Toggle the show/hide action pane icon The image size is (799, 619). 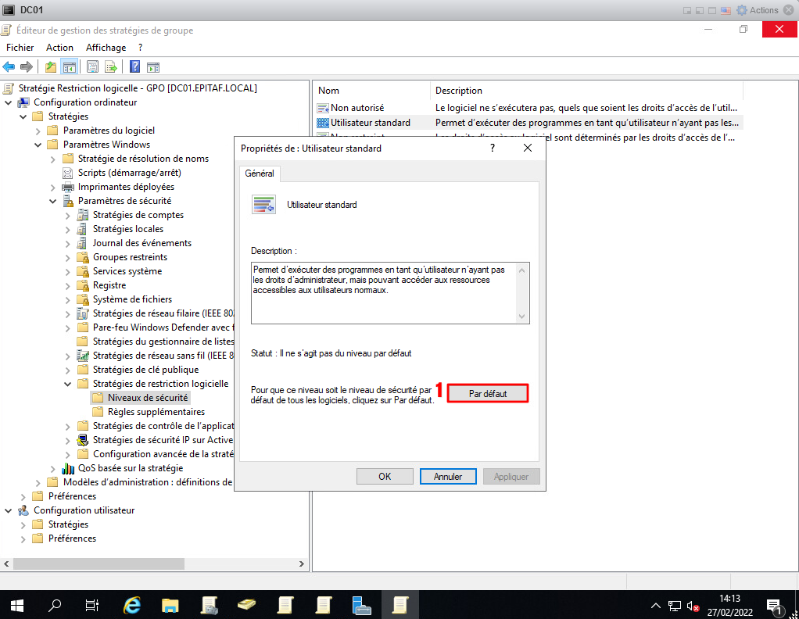click(x=153, y=66)
